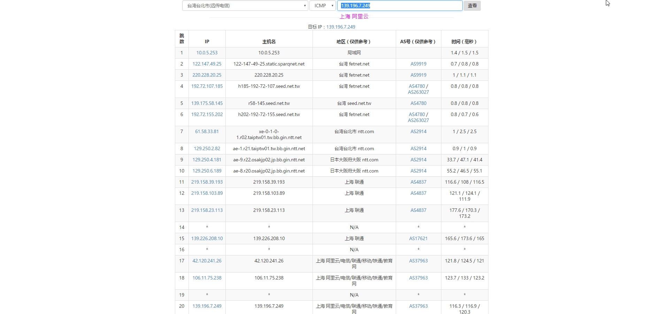Screen dimensions: 663x314
Task: Click the 查看 button
Action: click(x=472, y=6)
